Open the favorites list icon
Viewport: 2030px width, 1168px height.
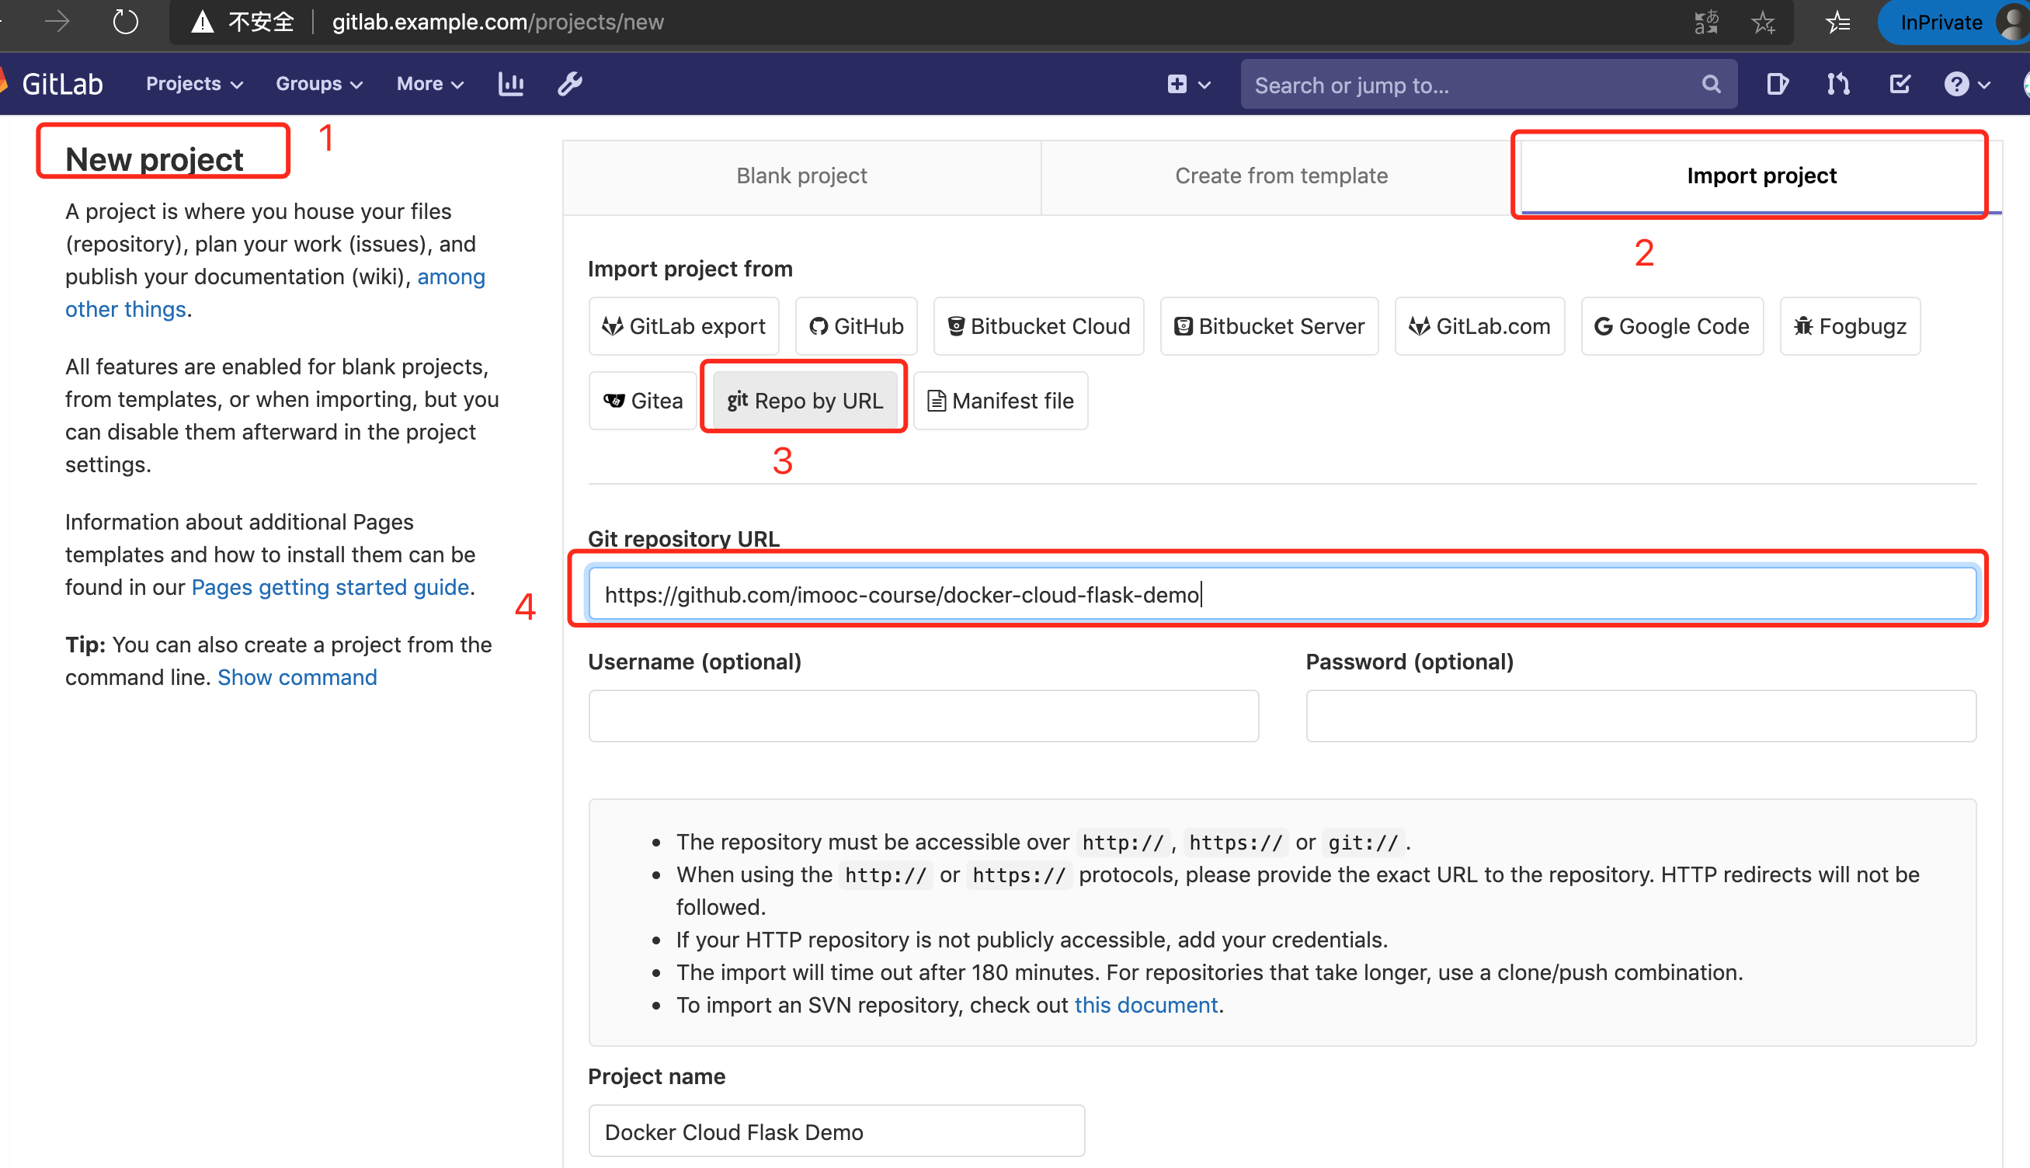pyautogui.click(x=1837, y=23)
